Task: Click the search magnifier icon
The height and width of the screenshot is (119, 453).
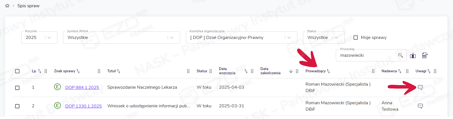Action: click(x=400, y=55)
